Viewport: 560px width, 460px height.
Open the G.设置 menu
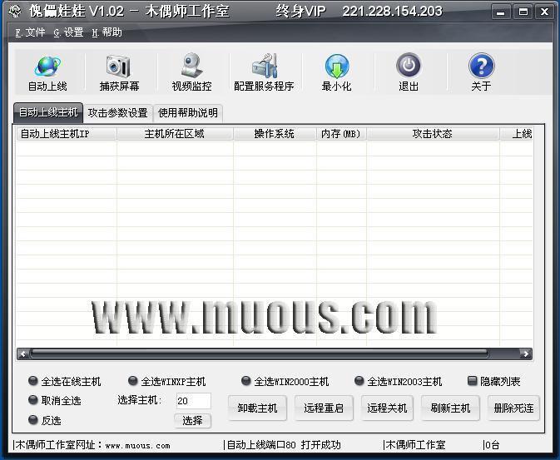click(x=68, y=32)
